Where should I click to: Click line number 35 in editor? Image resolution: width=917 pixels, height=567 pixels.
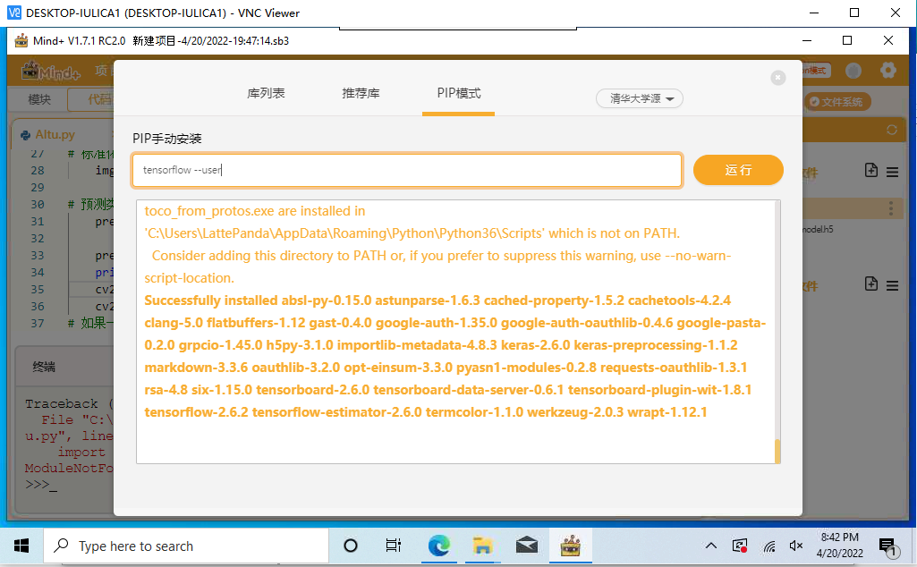coord(38,290)
